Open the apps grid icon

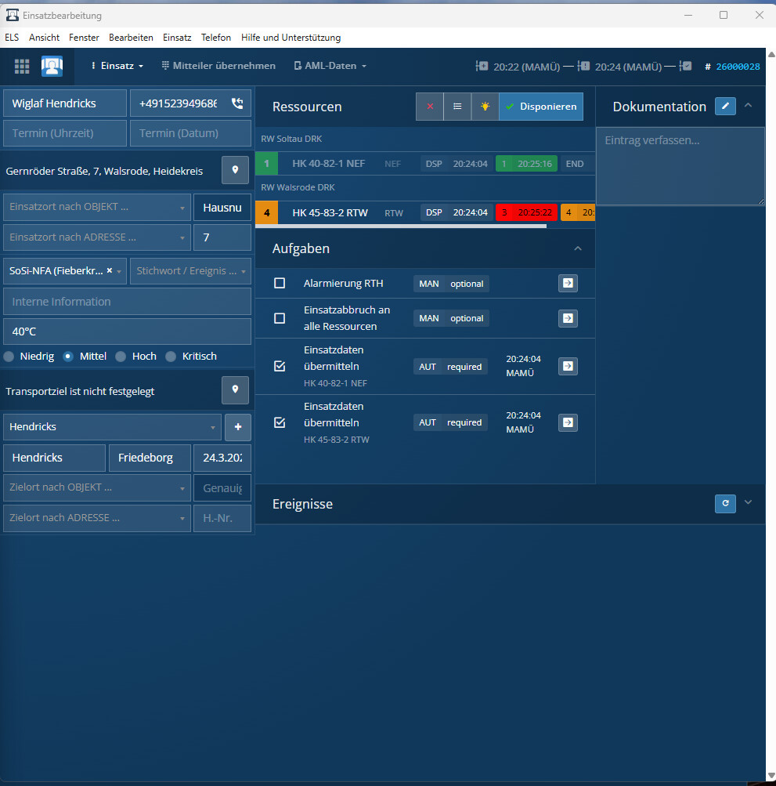point(22,67)
